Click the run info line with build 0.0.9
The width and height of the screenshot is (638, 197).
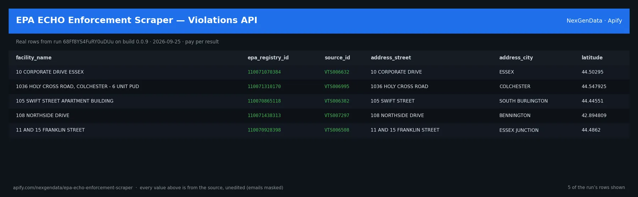point(117,42)
